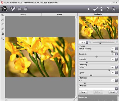Switch to the After tab
The width and height of the screenshot is (119, 101).
(x=59, y=15)
